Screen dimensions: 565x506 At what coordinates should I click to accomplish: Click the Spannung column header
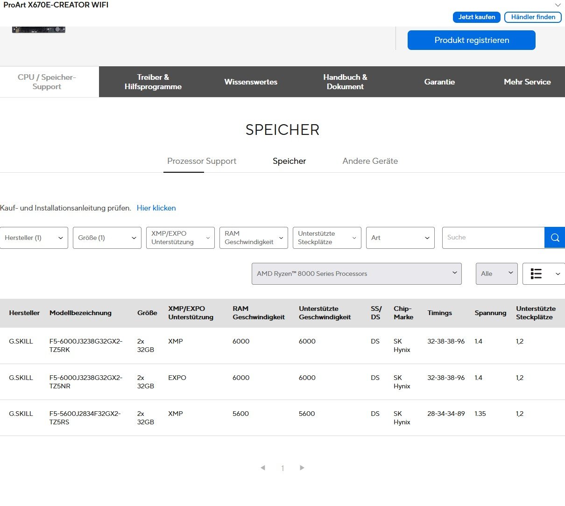[490, 313]
